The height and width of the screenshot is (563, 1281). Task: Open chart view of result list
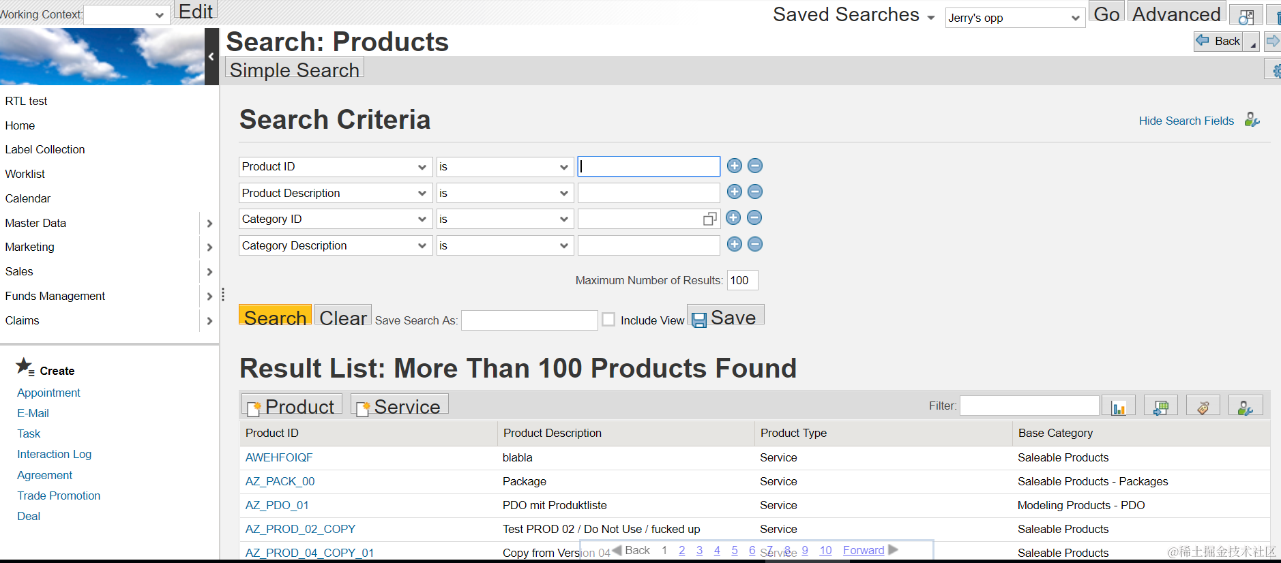1118,407
